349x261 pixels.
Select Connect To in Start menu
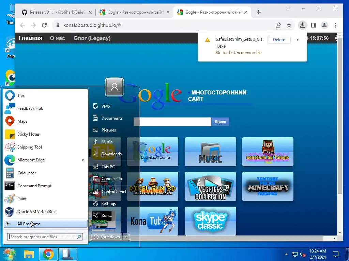[108, 179]
